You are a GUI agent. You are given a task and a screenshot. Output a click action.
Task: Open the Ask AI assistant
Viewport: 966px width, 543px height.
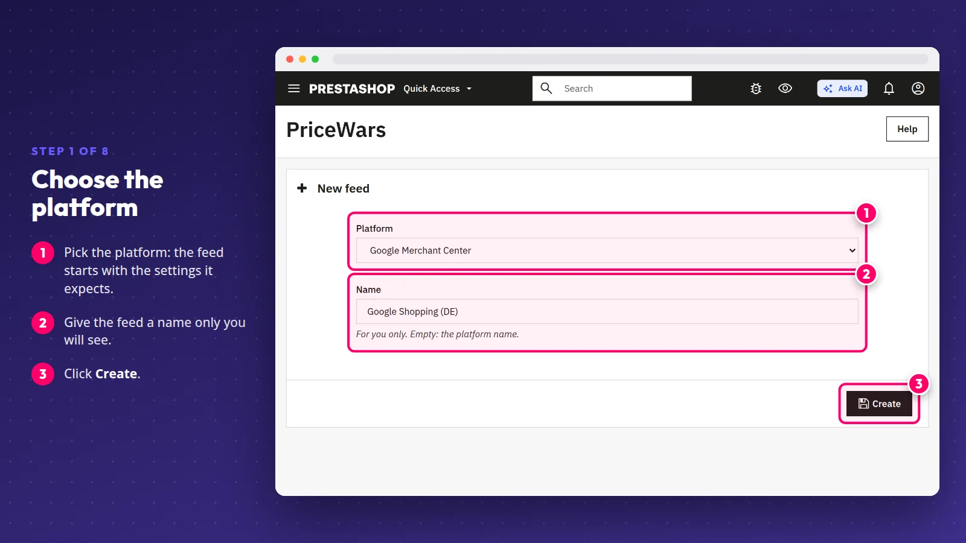[842, 88]
